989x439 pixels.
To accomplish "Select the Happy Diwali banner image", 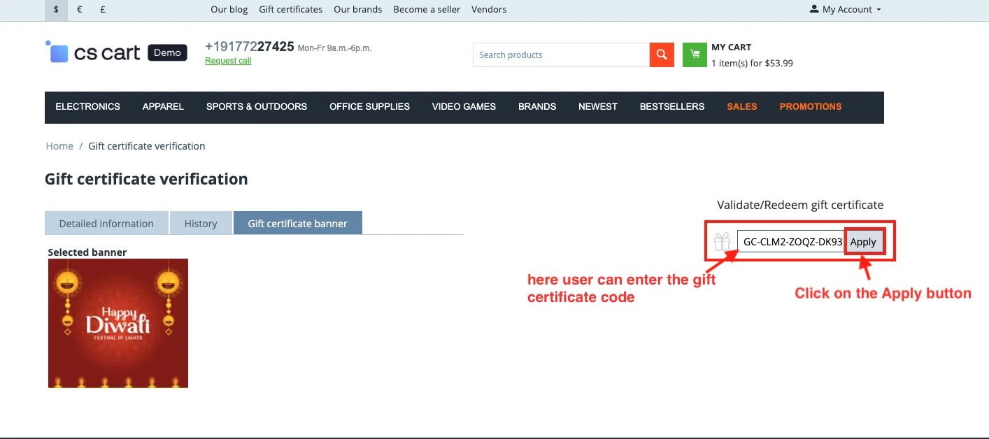I will [x=118, y=323].
